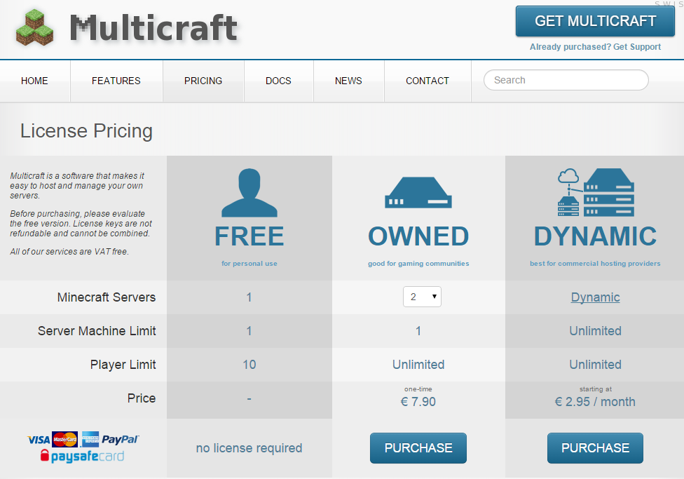The width and height of the screenshot is (684, 479).
Task: Open the Minecraft Servers count dropdown
Action: coord(422,297)
